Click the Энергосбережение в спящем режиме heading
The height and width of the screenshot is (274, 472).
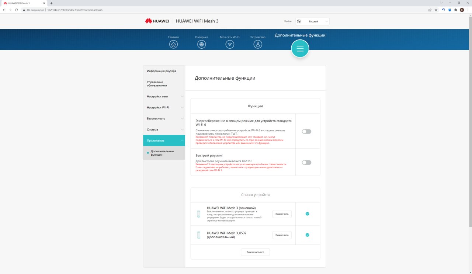click(x=243, y=123)
